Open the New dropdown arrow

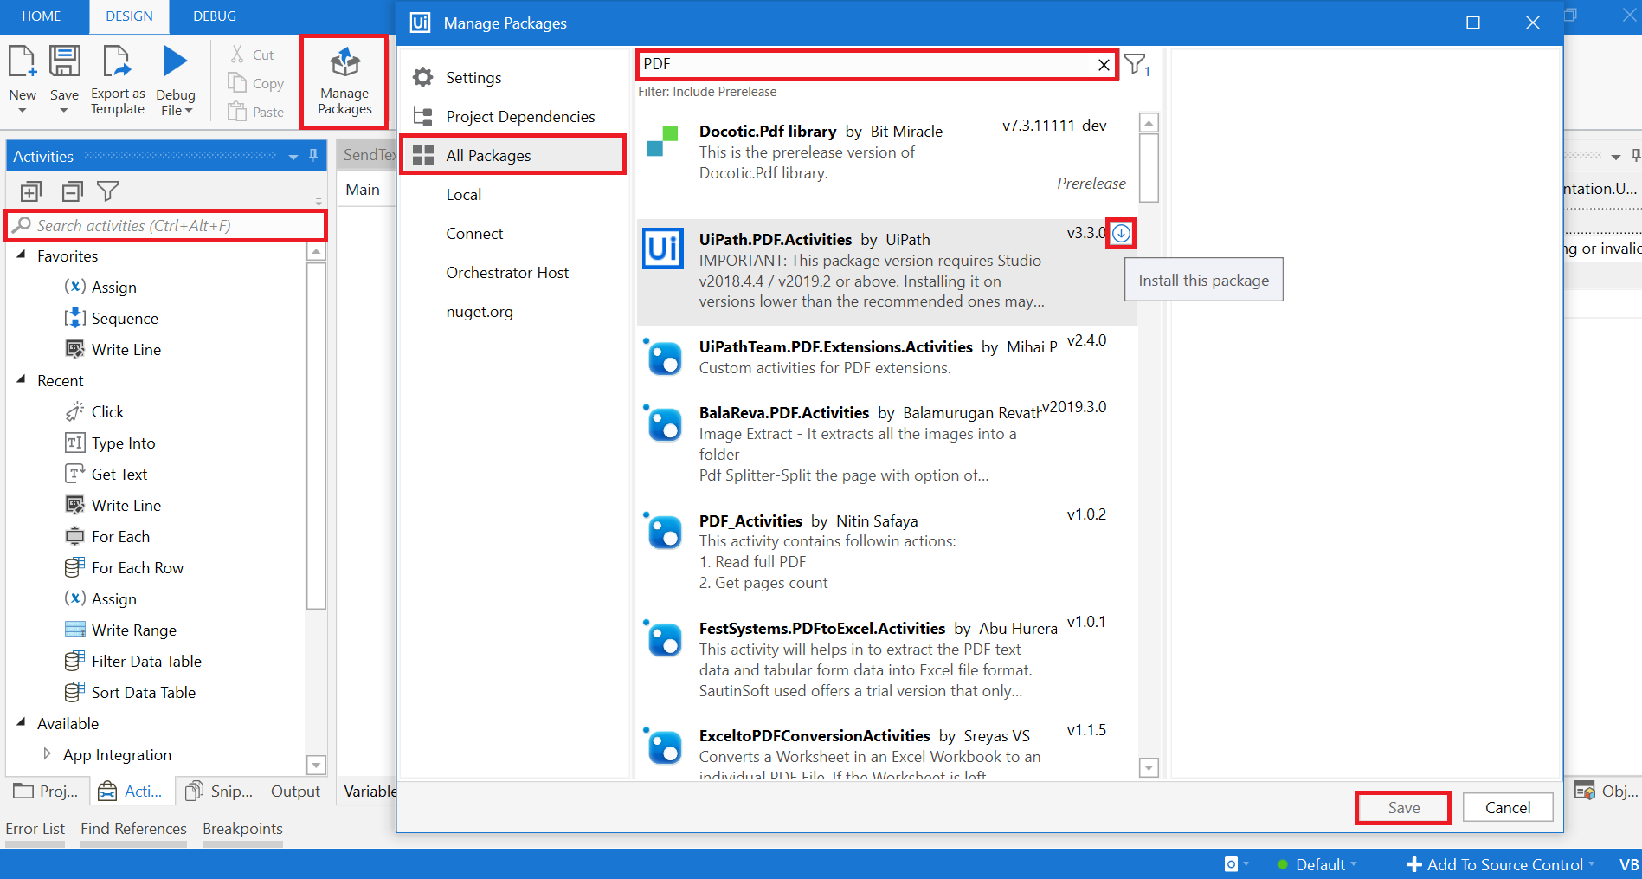pos(23,111)
